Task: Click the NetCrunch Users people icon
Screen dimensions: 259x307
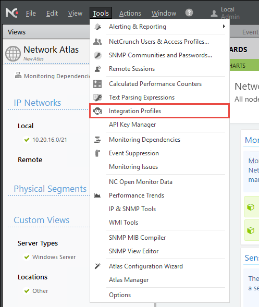Action: tap(97, 42)
